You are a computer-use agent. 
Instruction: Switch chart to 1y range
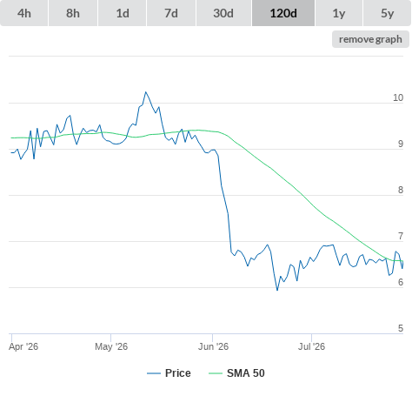click(339, 13)
